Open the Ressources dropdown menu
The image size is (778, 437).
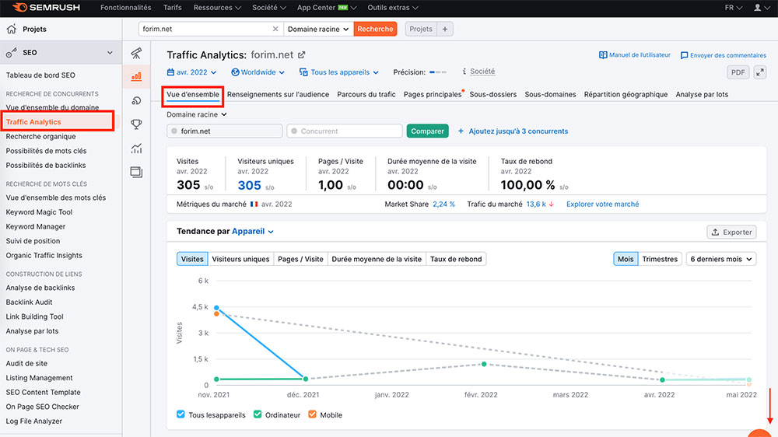(217, 8)
